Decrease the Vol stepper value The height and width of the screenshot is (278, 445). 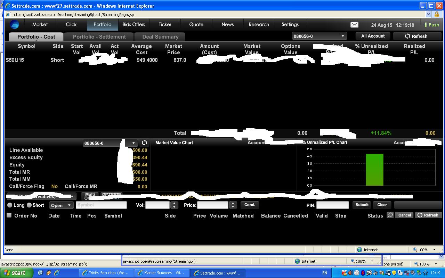point(174,207)
